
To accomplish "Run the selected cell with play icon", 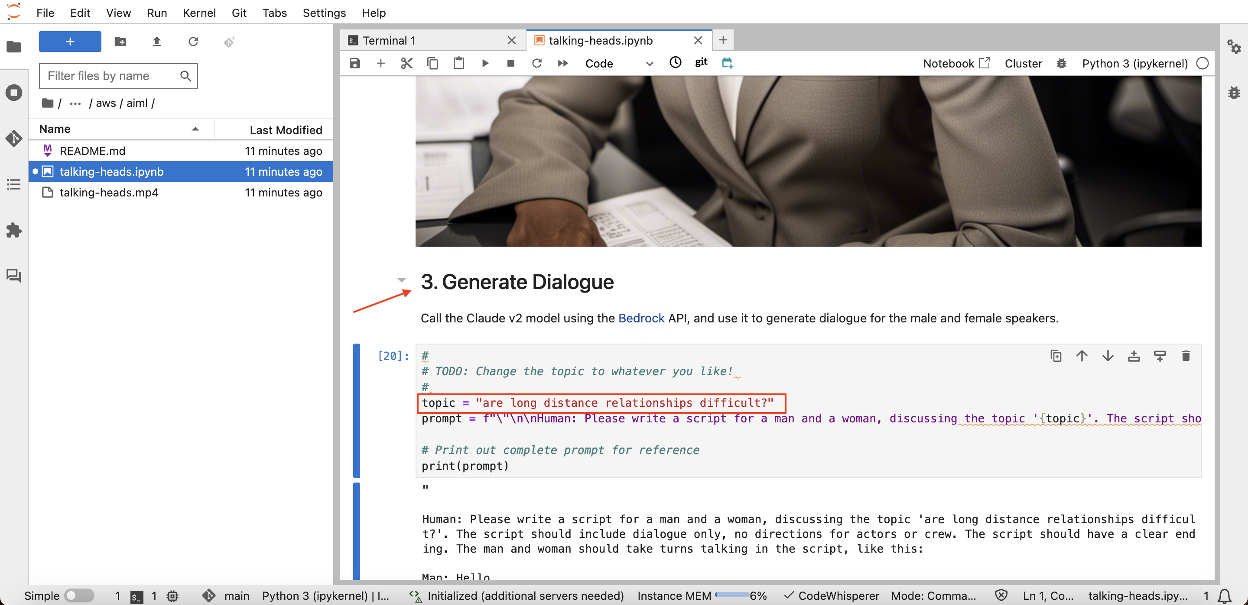I will pyautogui.click(x=485, y=64).
